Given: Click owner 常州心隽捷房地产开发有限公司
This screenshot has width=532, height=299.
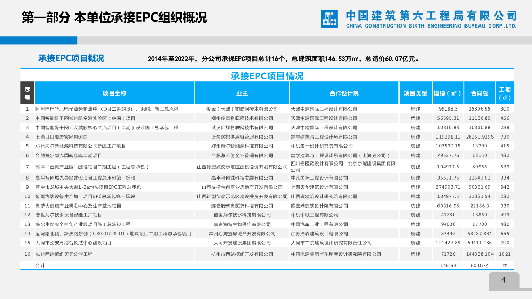Looking at the screenshot, I should tap(242, 234).
